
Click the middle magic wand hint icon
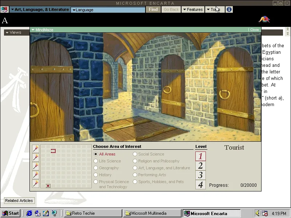pos(35,166)
